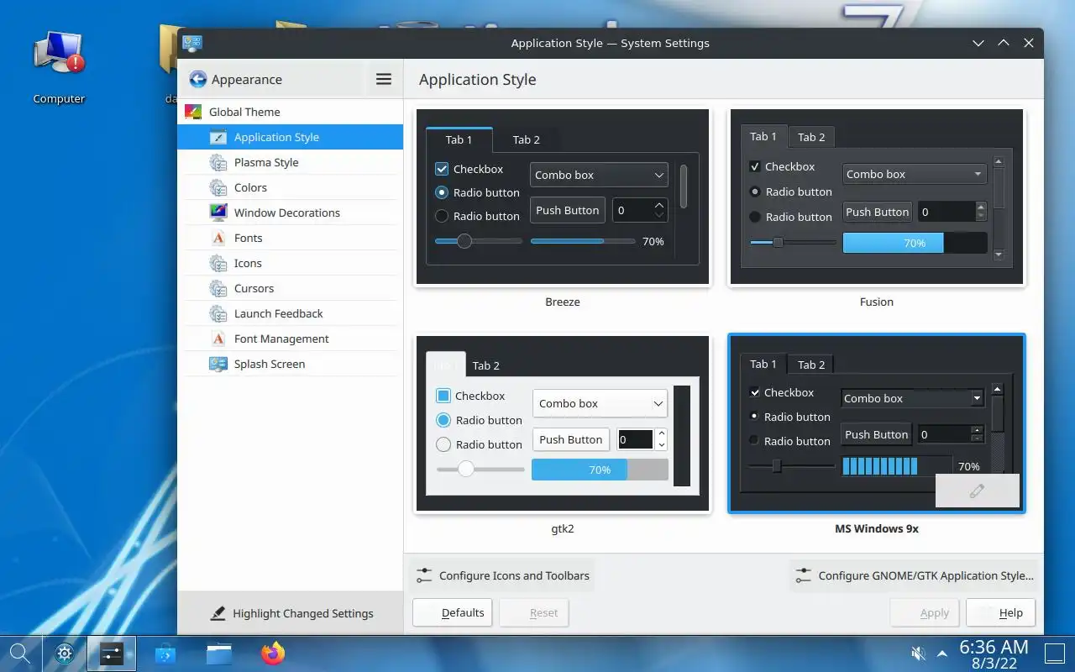1075x672 pixels.
Task: Open the Cursors settings page
Action: coord(290,288)
